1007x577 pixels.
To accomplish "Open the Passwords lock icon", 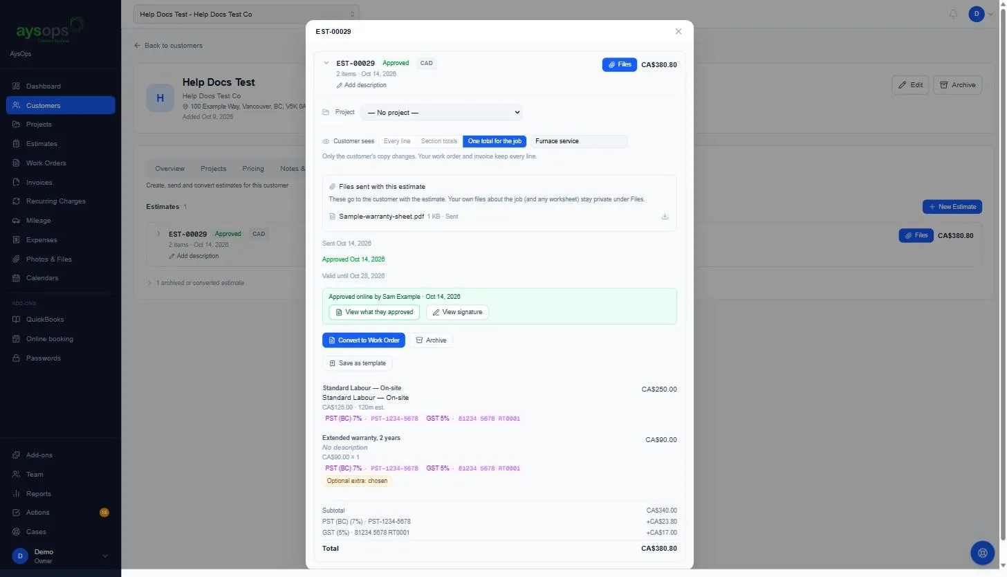I will click(17, 358).
